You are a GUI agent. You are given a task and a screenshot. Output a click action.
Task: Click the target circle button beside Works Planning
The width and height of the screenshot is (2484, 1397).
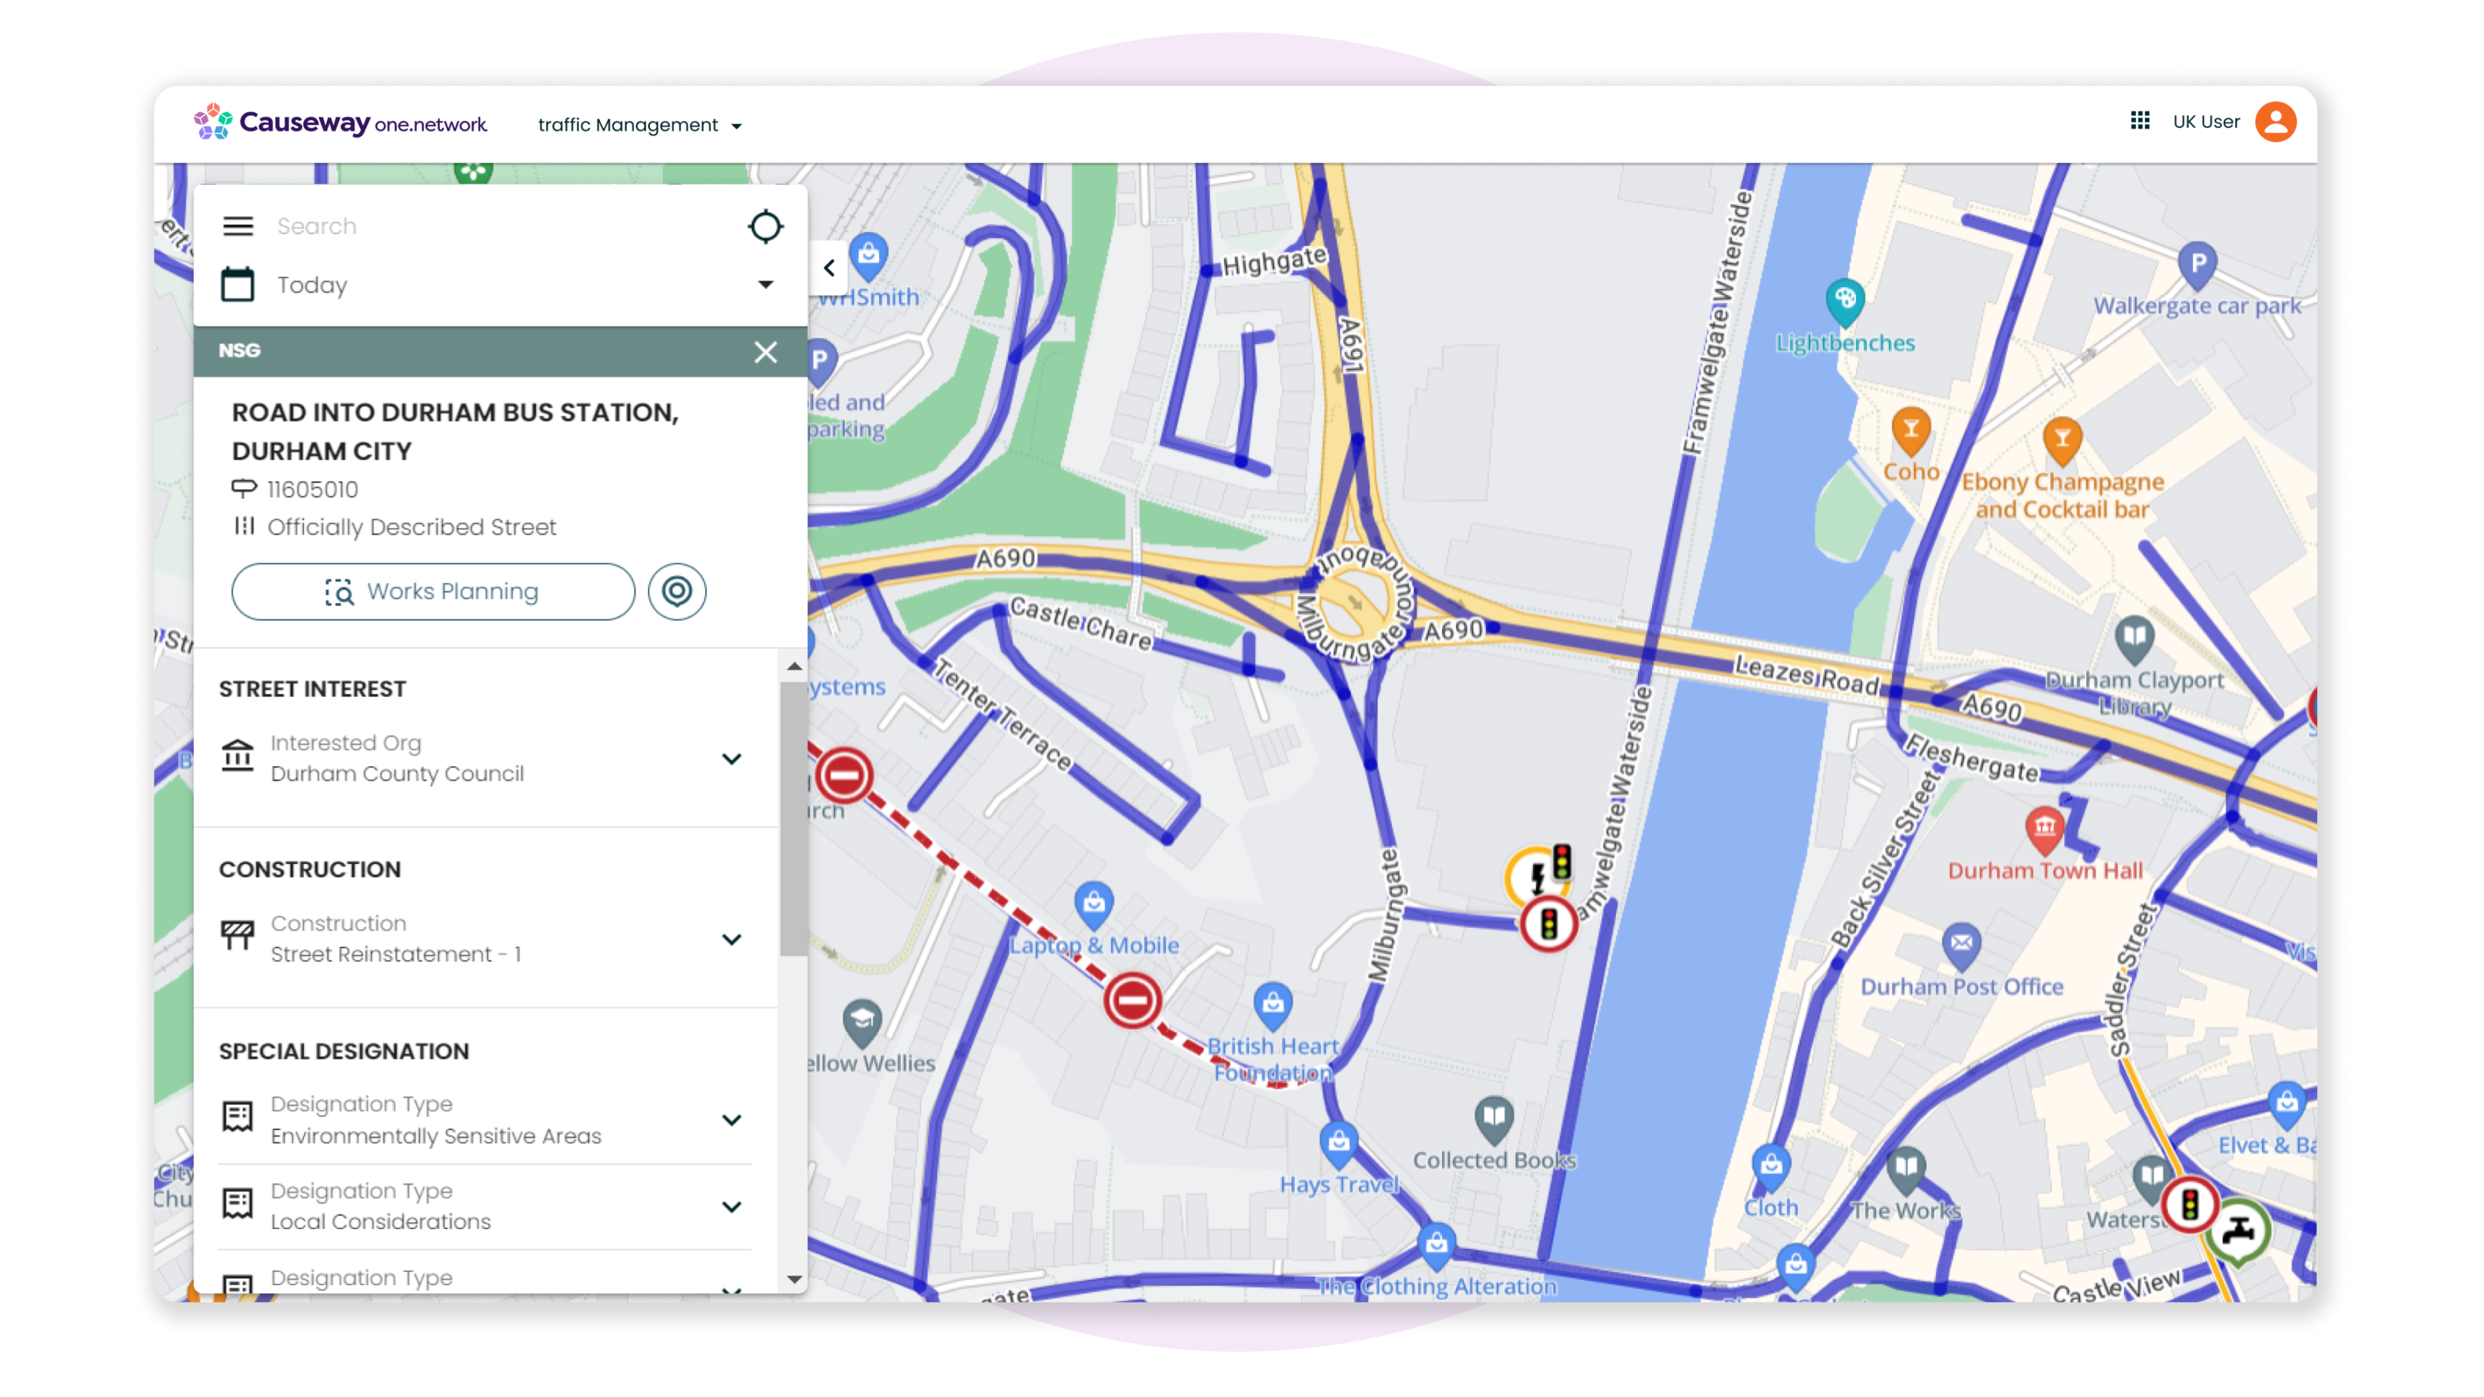tap(677, 591)
